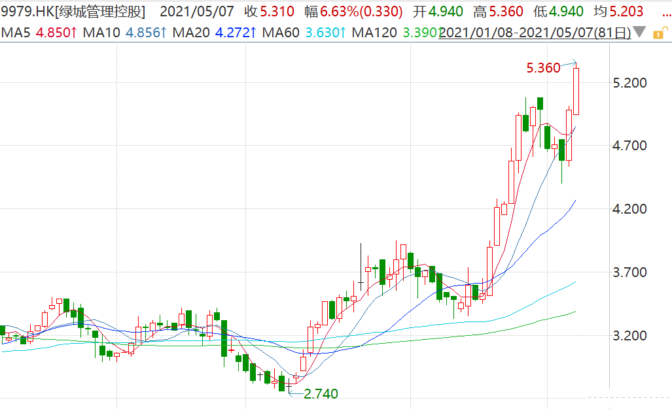Click the 5.200 price axis label
The image size is (672, 409).
[629, 83]
